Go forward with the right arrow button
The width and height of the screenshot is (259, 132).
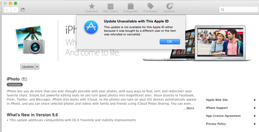click(x=15, y=10)
